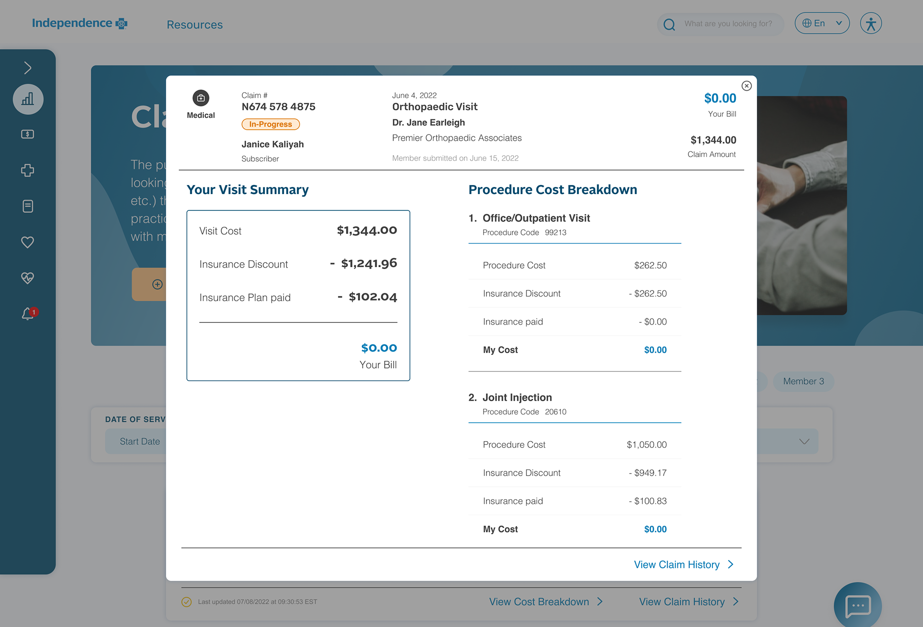
Task: Open the accessibility options icon
Action: click(871, 24)
